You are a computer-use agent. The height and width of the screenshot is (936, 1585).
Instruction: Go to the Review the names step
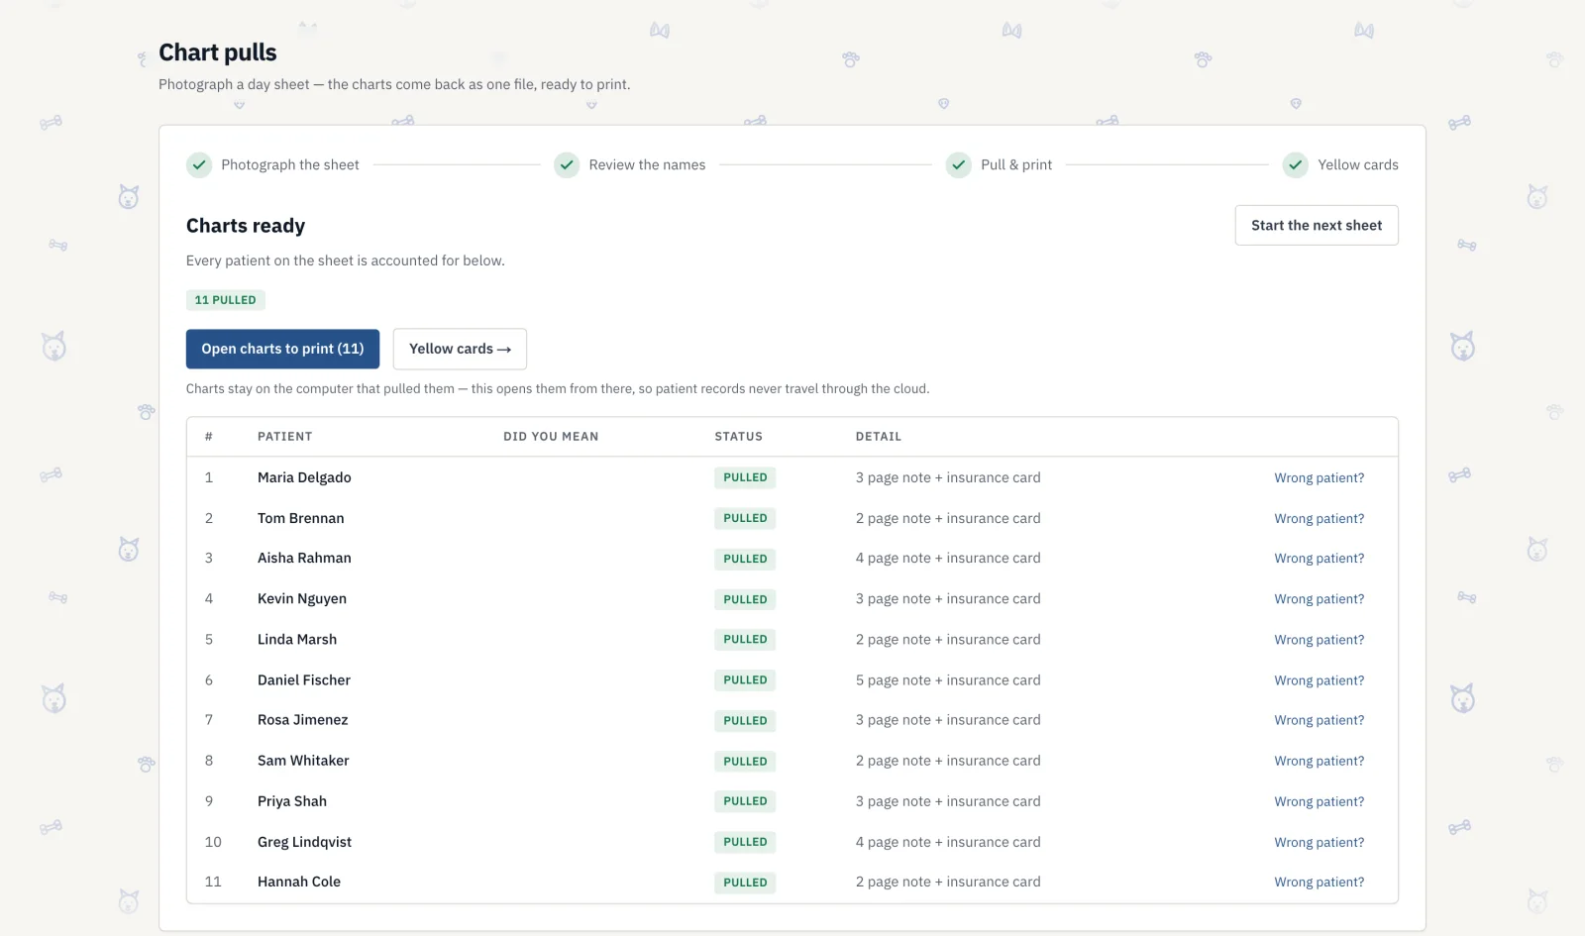pyautogui.click(x=647, y=165)
